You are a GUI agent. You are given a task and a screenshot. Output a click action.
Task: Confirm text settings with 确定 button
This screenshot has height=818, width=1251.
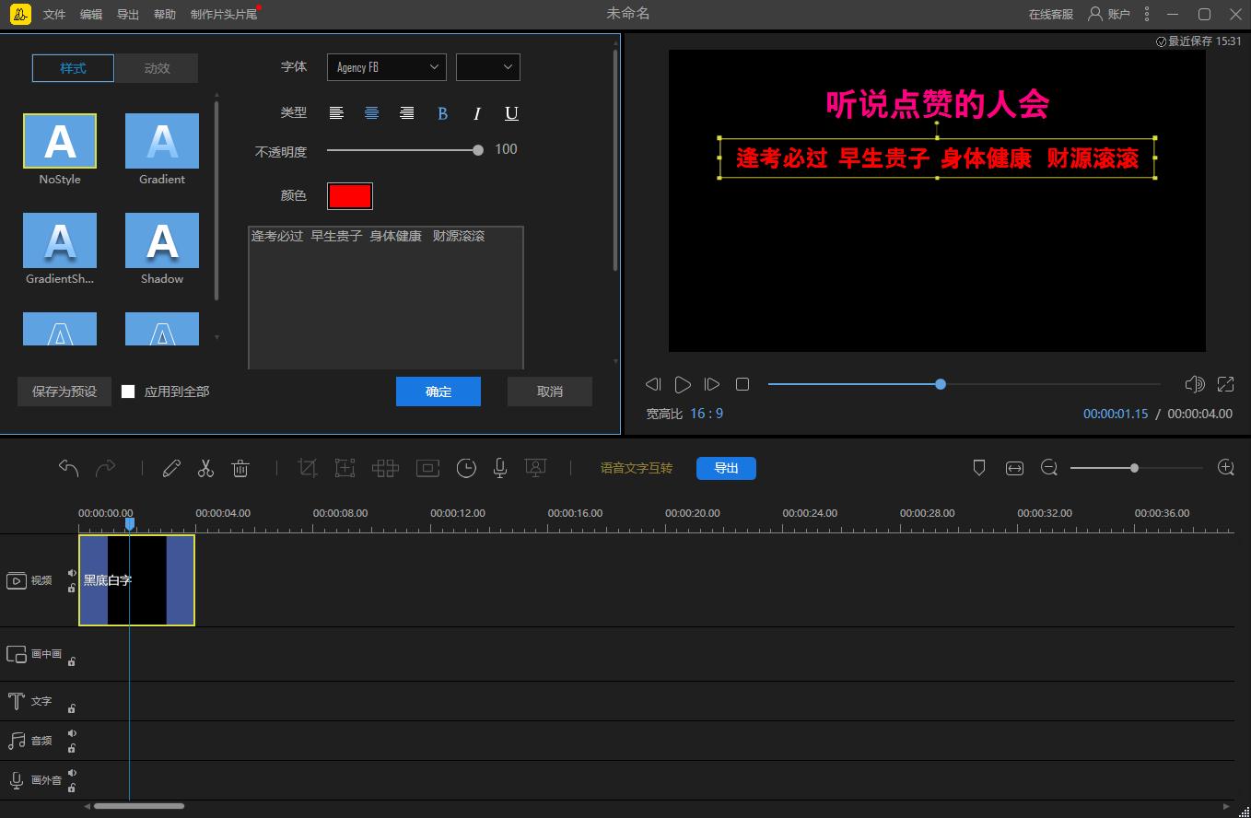pyautogui.click(x=438, y=391)
